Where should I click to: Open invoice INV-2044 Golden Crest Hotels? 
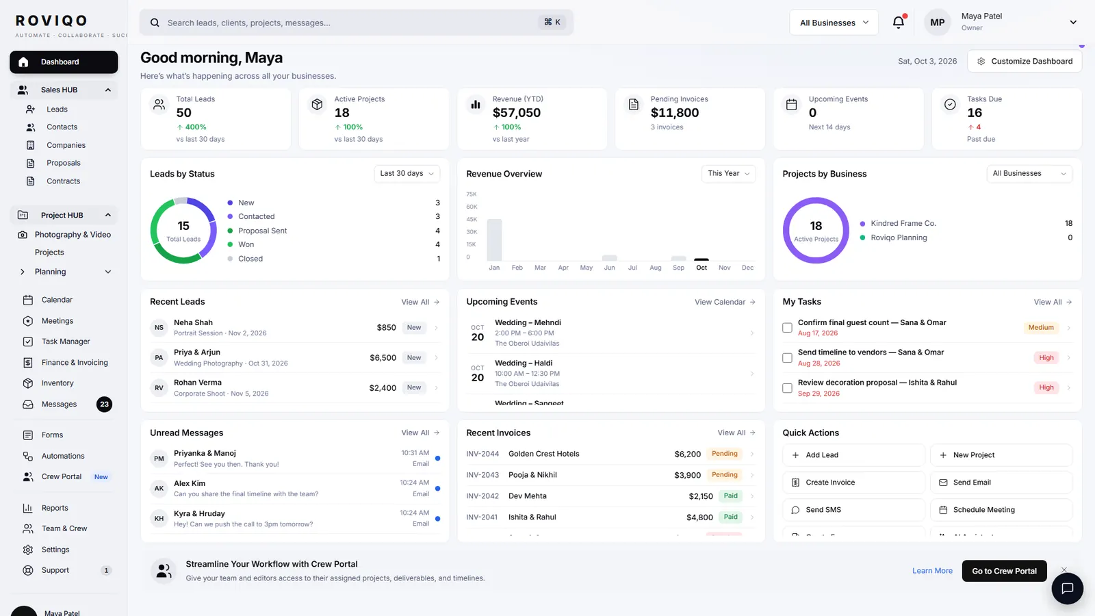coord(610,454)
